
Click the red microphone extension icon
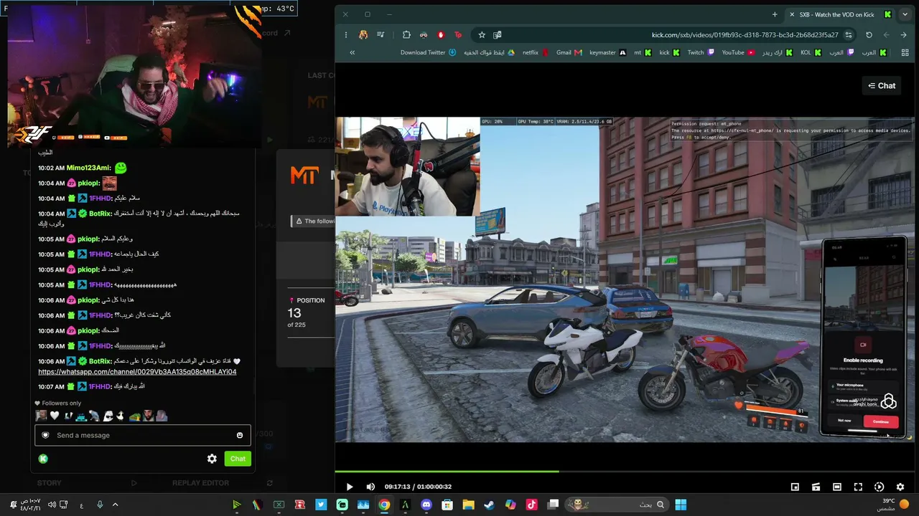tap(441, 35)
